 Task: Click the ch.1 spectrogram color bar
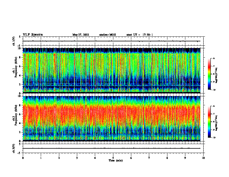point(209,74)
